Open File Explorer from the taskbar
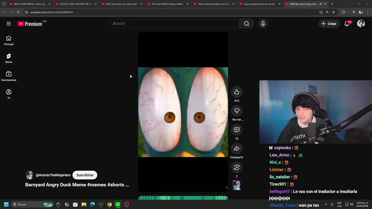372x209 pixels. tap(84, 204)
